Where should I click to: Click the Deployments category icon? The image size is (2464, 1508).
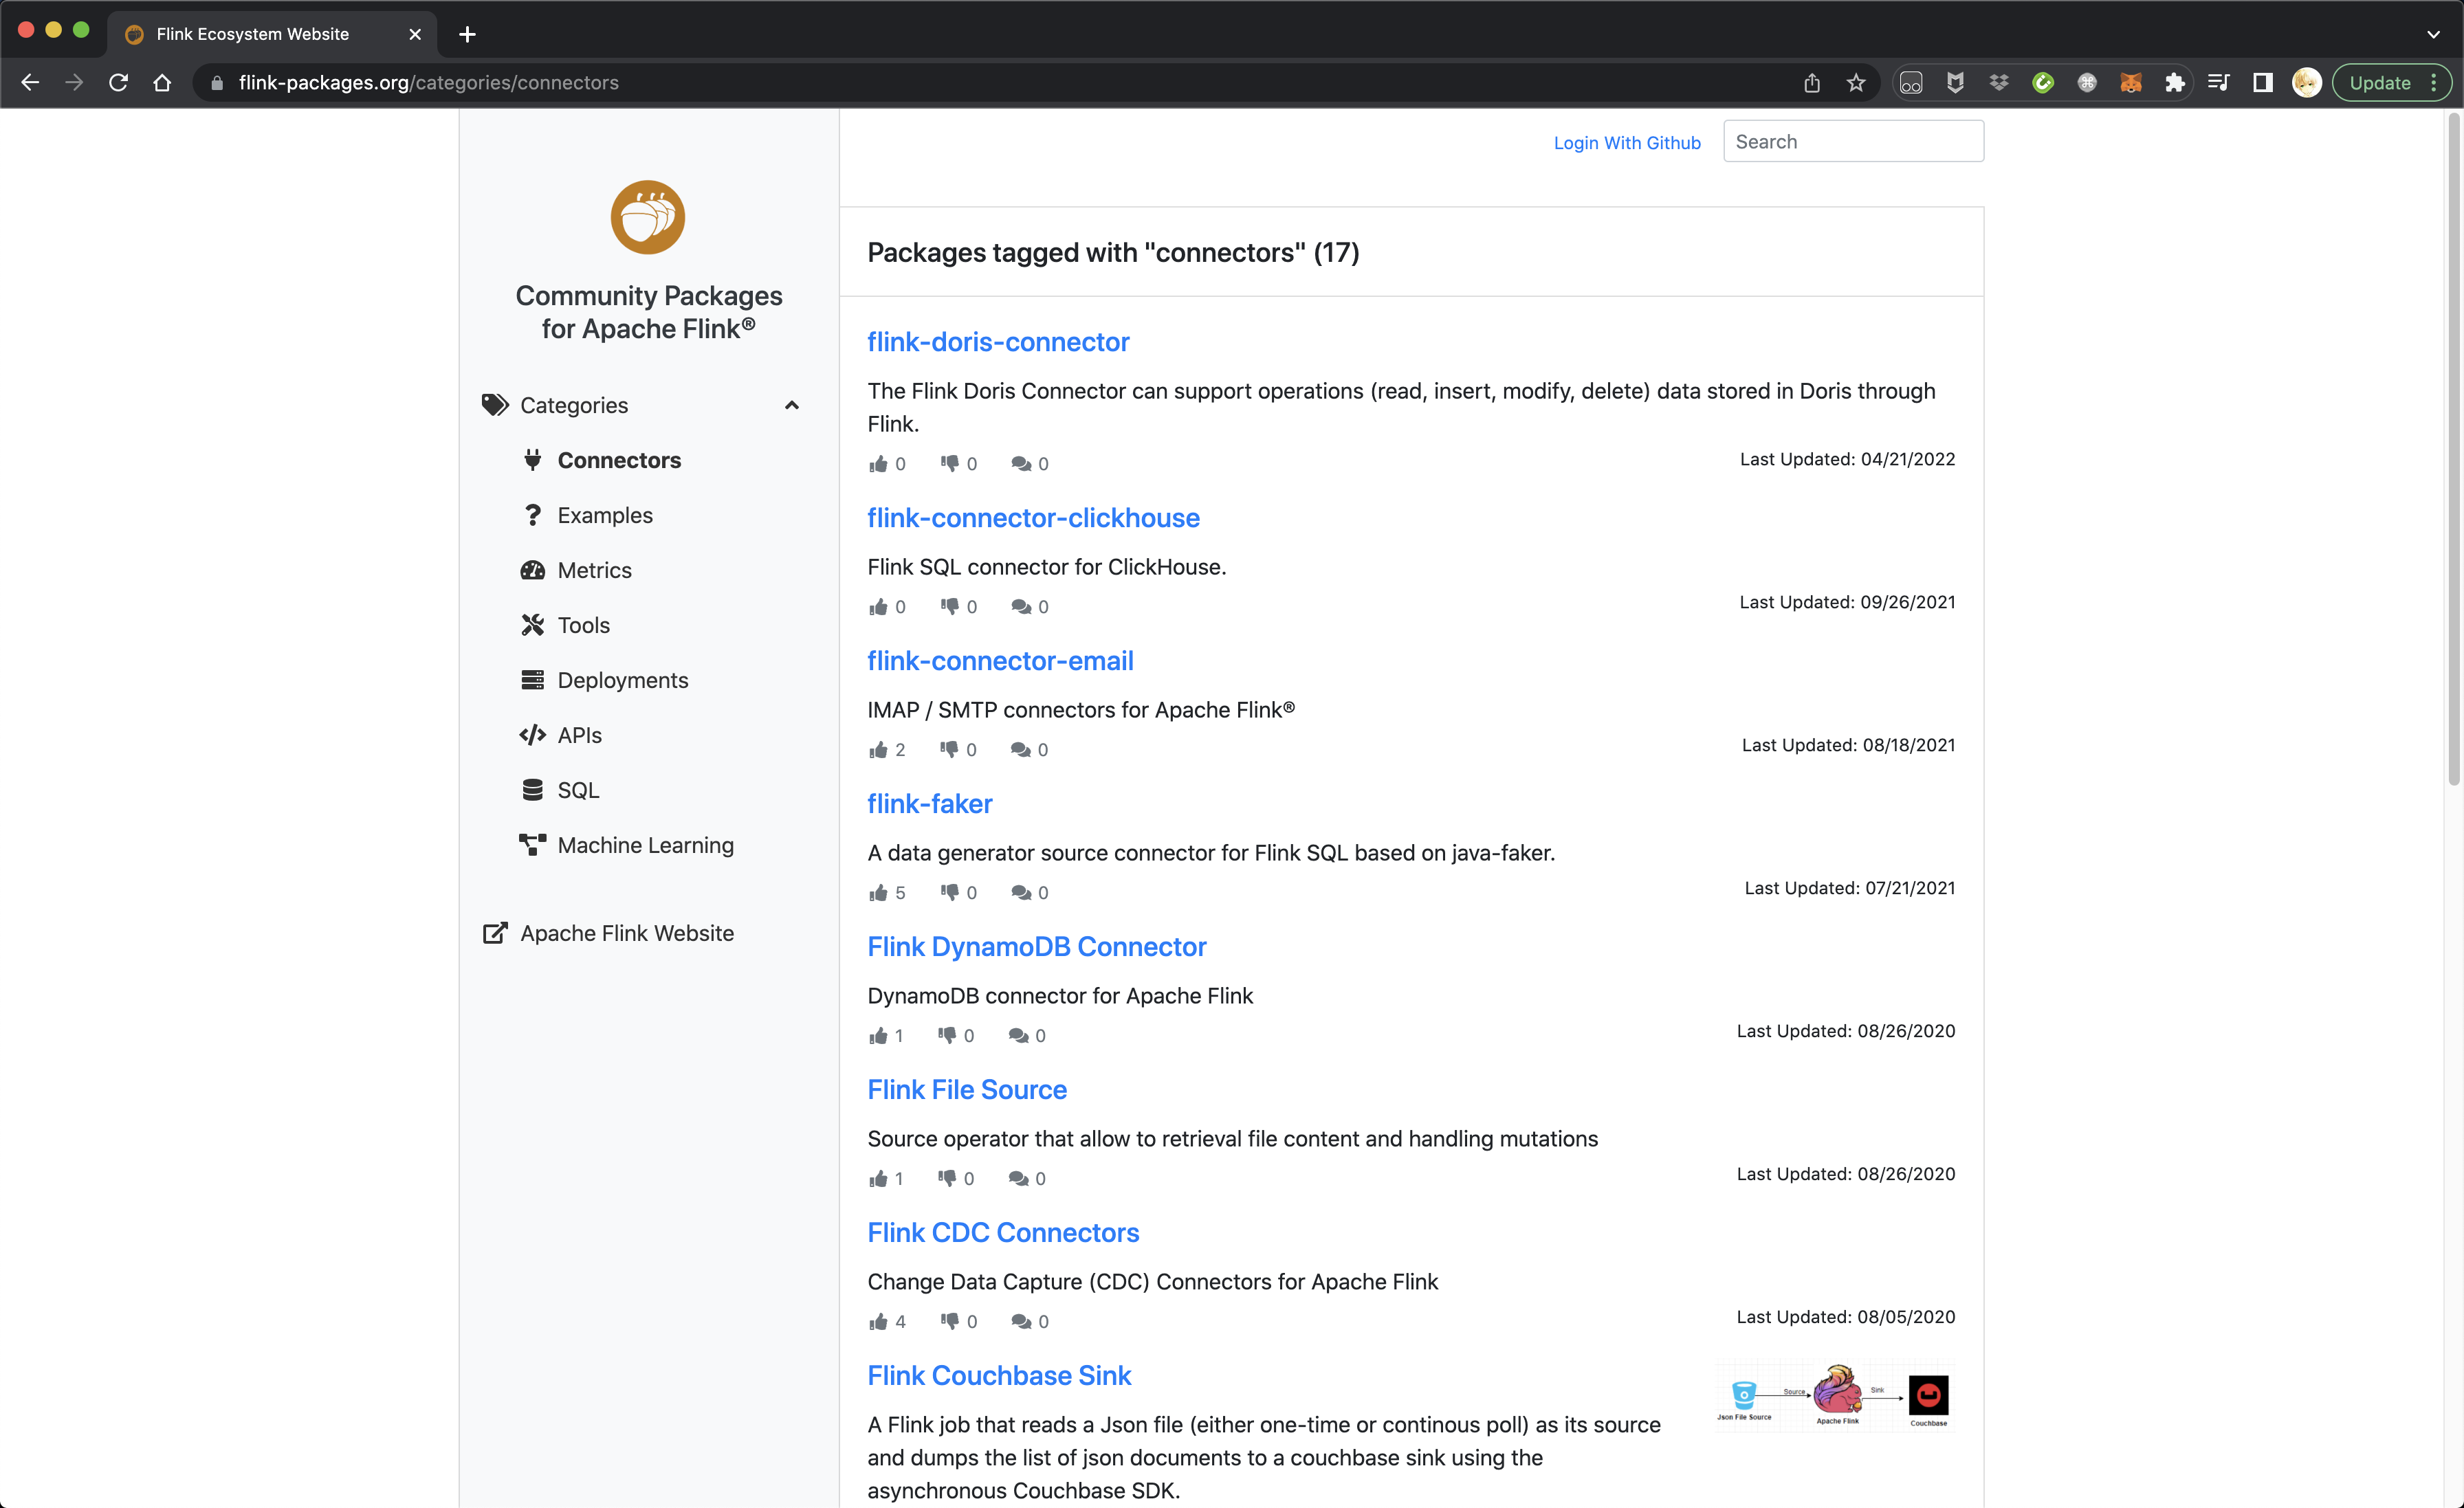coord(531,679)
